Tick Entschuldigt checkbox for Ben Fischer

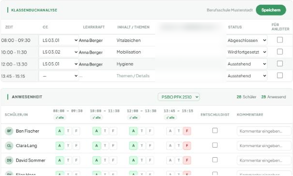click(x=215, y=130)
